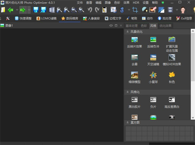Collapse the 风格化 section
The width and height of the screenshot is (195, 145).
[127, 92]
